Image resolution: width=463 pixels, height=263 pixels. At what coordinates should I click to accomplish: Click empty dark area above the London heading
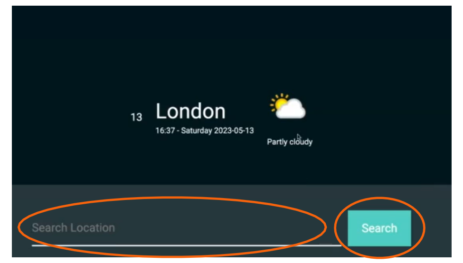point(191,53)
